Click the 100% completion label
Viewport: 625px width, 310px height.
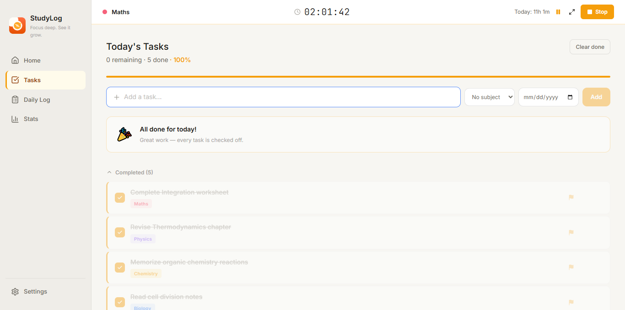tap(182, 60)
